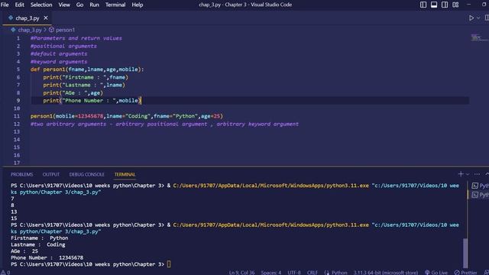Screen dimensions: 489x275
Task: Close the chap_3.py editor tab
Action: click(46, 18)
